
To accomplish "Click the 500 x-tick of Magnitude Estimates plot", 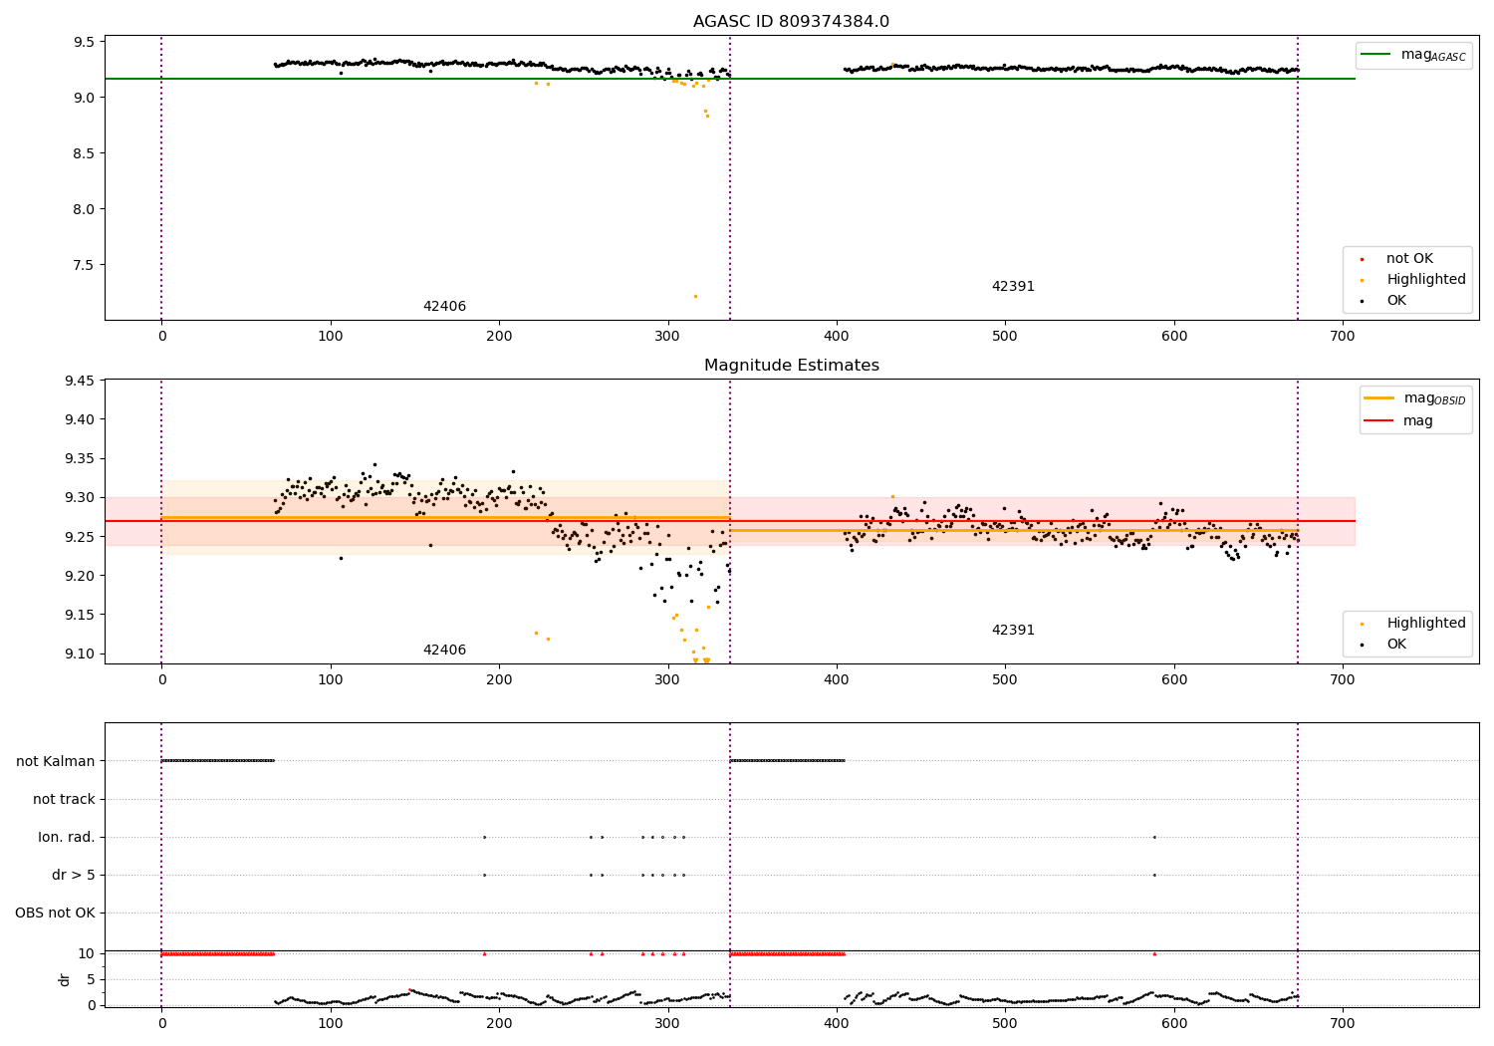I will click(x=1005, y=679).
